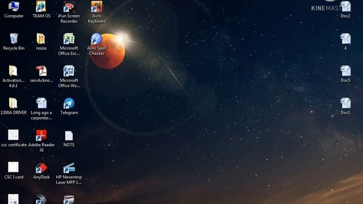
Task: Click the csc certificate file
Action: pos(14,138)
